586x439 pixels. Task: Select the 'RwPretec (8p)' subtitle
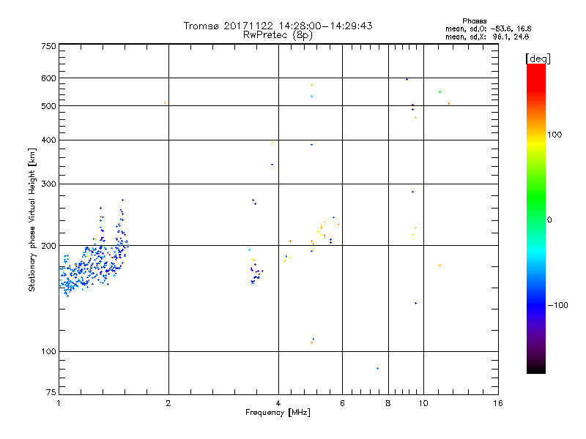[278, 35]
